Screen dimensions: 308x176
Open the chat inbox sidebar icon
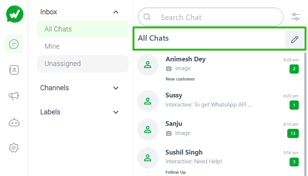14,44
